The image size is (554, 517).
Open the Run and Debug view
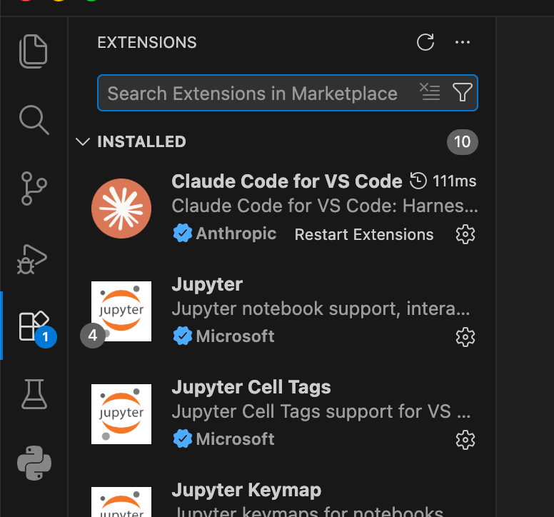[32, 259]
